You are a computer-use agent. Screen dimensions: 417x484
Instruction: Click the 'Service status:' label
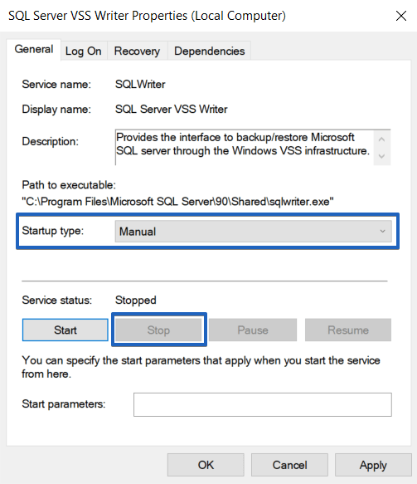[x=56, y=300]
